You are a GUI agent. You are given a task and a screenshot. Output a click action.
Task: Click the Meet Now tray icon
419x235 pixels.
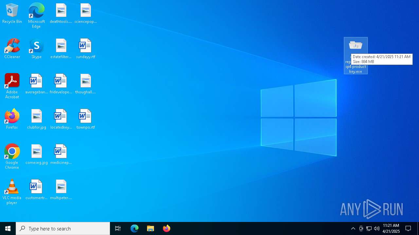pyautogui.click(x=361, y=228)
